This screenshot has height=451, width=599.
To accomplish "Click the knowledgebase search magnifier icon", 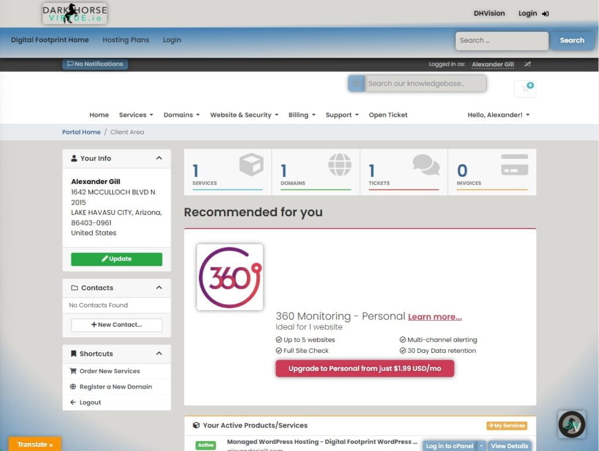I will pos(356,84).
